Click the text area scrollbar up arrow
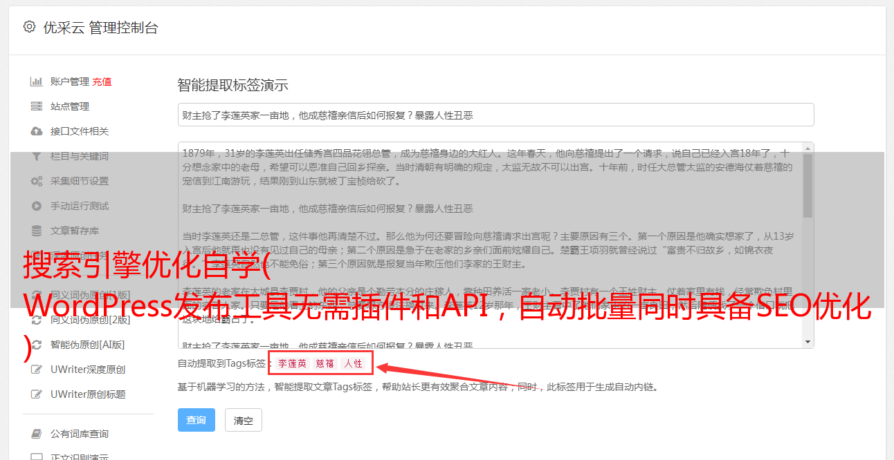 click(808, 148)
